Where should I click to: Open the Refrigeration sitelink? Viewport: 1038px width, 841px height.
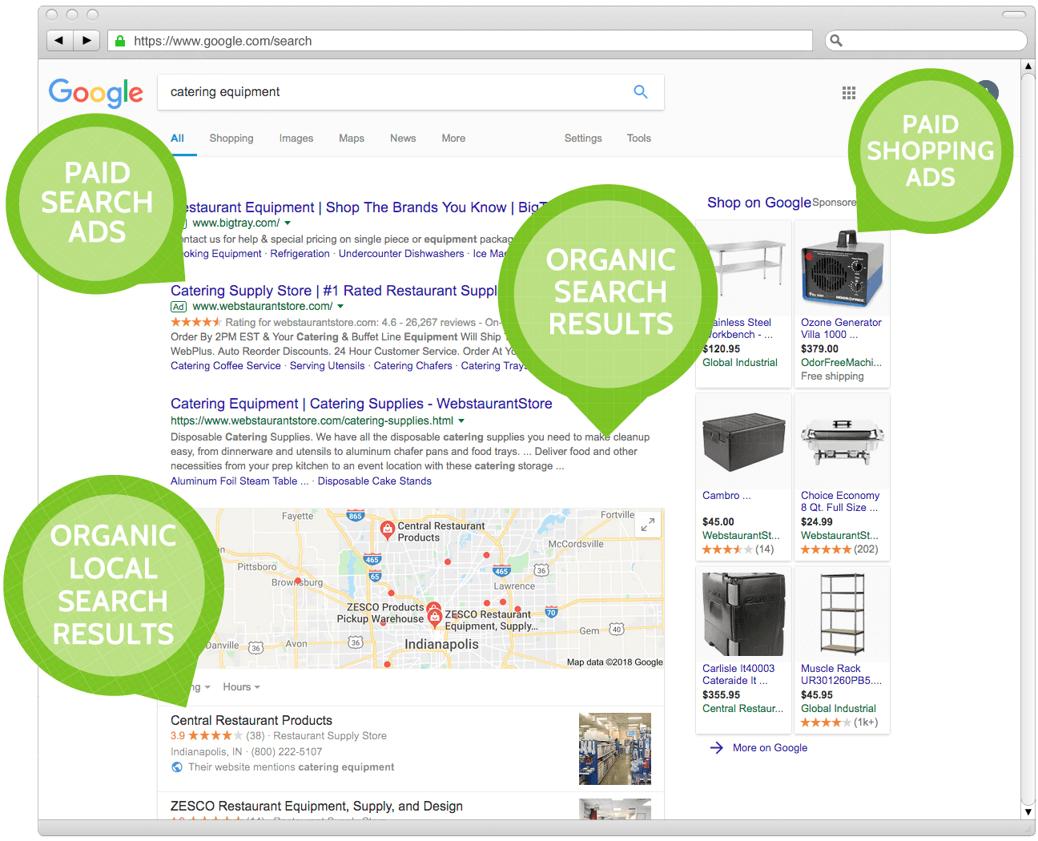[300, 254]
